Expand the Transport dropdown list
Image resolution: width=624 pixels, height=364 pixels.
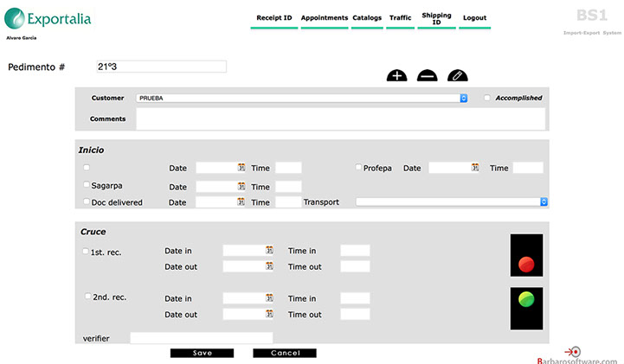point(452,201)
